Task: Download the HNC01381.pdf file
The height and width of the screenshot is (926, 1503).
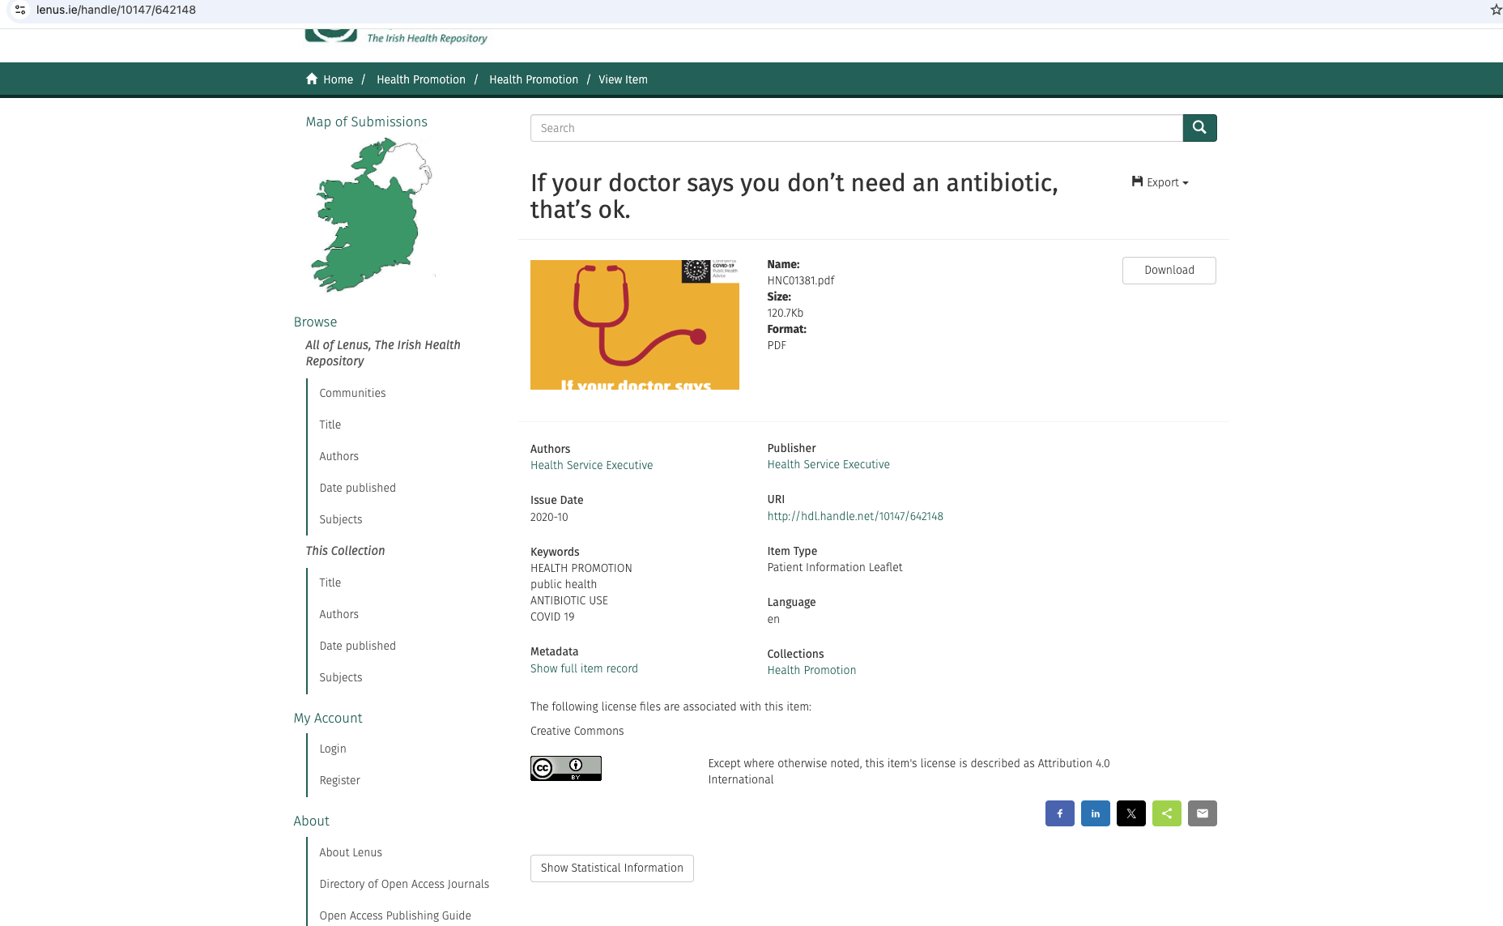Action: [1169, 271]
